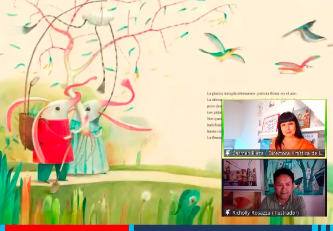
Task: Select Carmen Plaza's video tile
Action: tap(274, 129)
